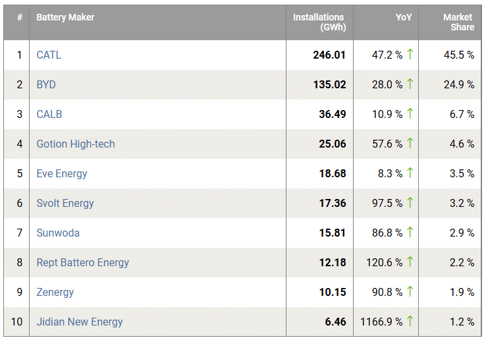This screenshot has height=342, width=486.
Task: Visit the Zenergy link
Action: [x=55, y=292]
